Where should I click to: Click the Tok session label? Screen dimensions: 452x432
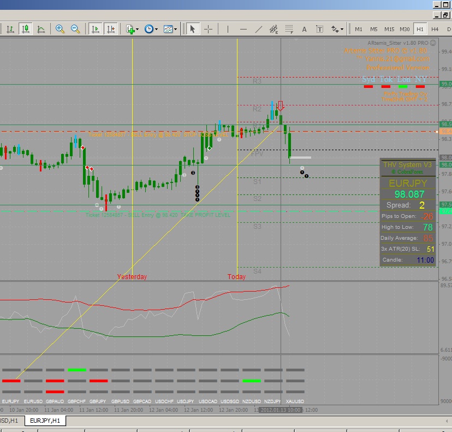[386, 79]
